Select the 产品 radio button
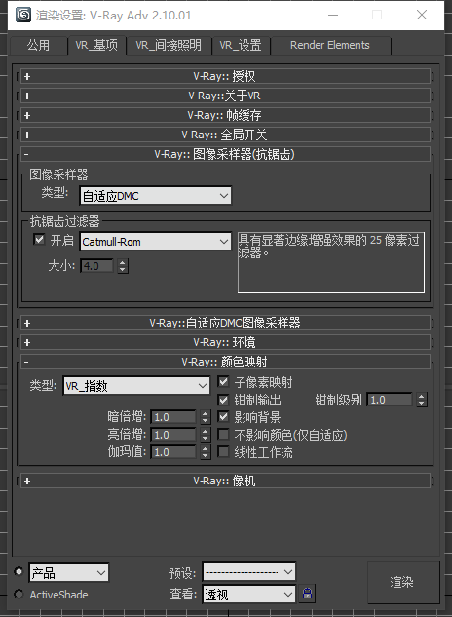This screenshot has width=452, height=617. point(19,571)
